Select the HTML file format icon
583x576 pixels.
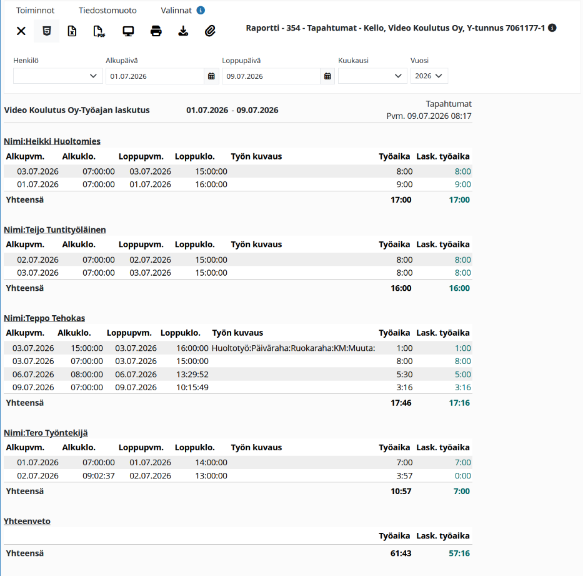point(46,31)
